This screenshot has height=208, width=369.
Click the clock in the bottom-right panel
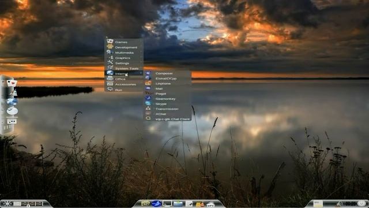pyautogui.click(x=350, y=203)
